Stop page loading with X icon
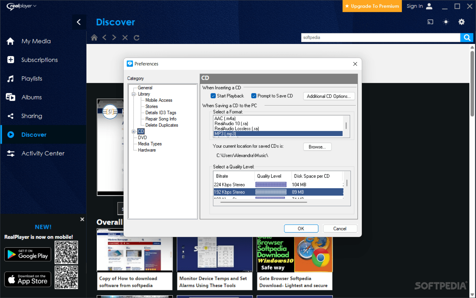This screenshot has height=298, width=476. (x=125, y=38)
